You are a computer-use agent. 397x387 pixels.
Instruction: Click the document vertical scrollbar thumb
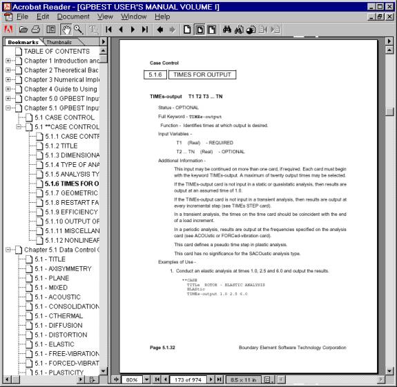(x=389, y=112)
